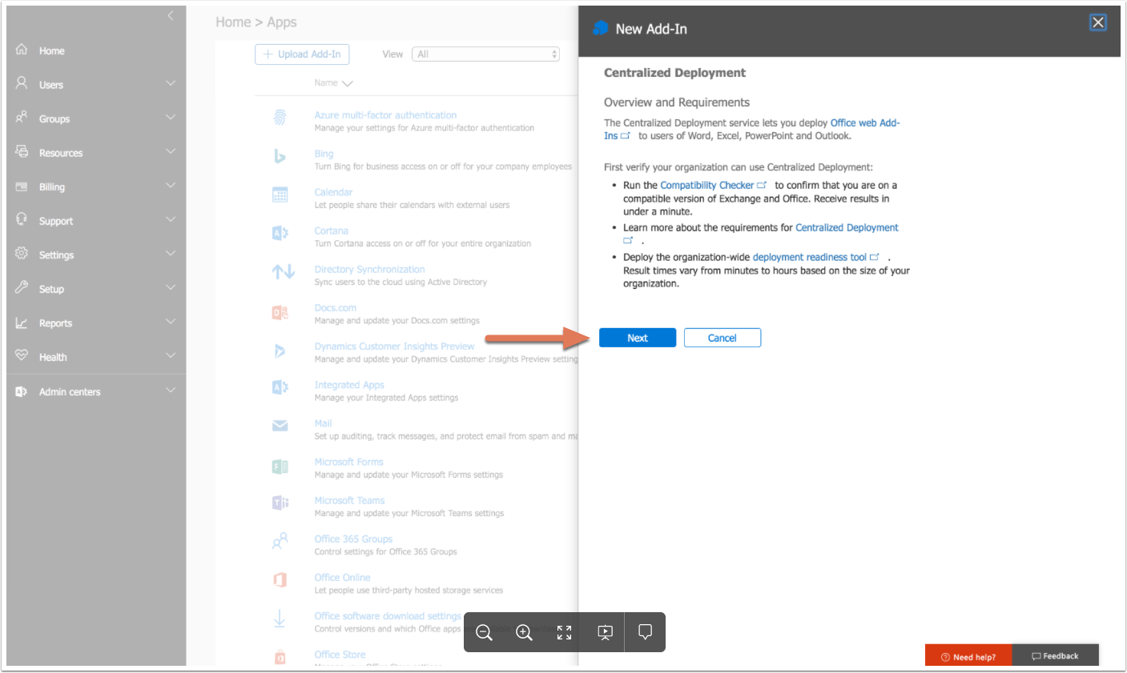Select the Azure multi-factor authentication icon

(280, 118)
